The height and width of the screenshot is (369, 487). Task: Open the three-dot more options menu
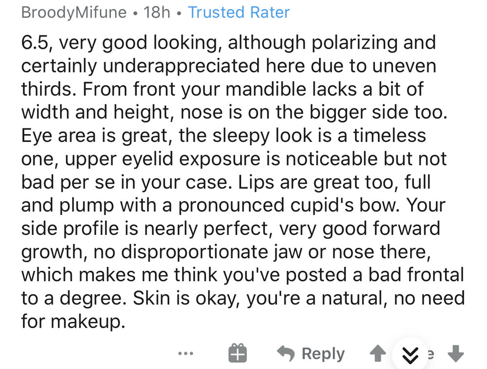pyautogui.click(x=186, y=354)
